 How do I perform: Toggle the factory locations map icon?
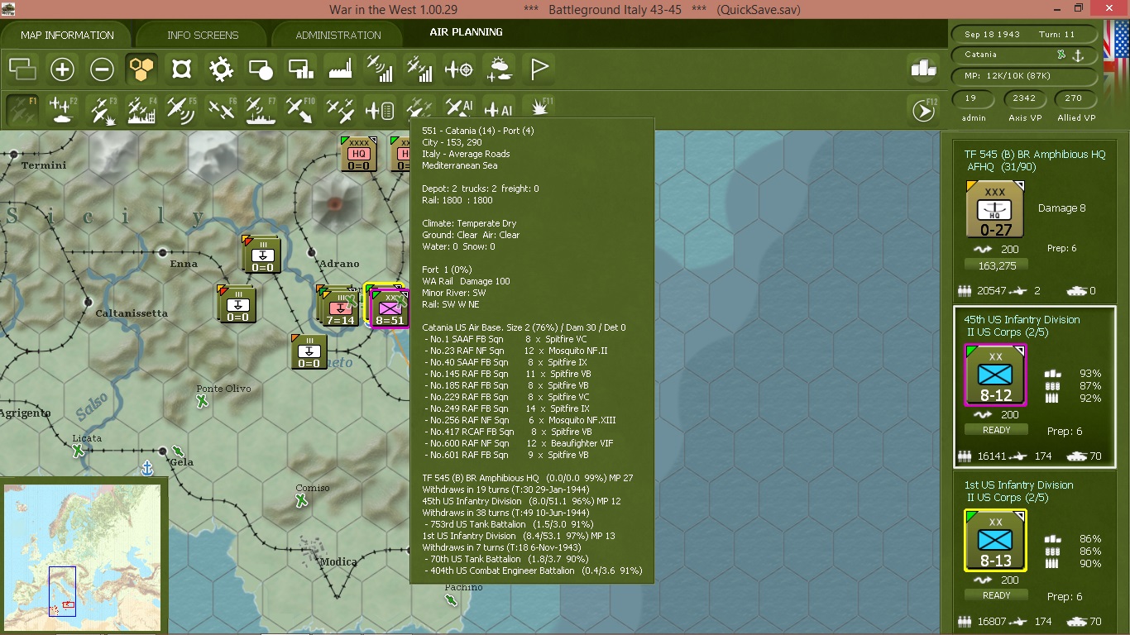click(340, 69)
